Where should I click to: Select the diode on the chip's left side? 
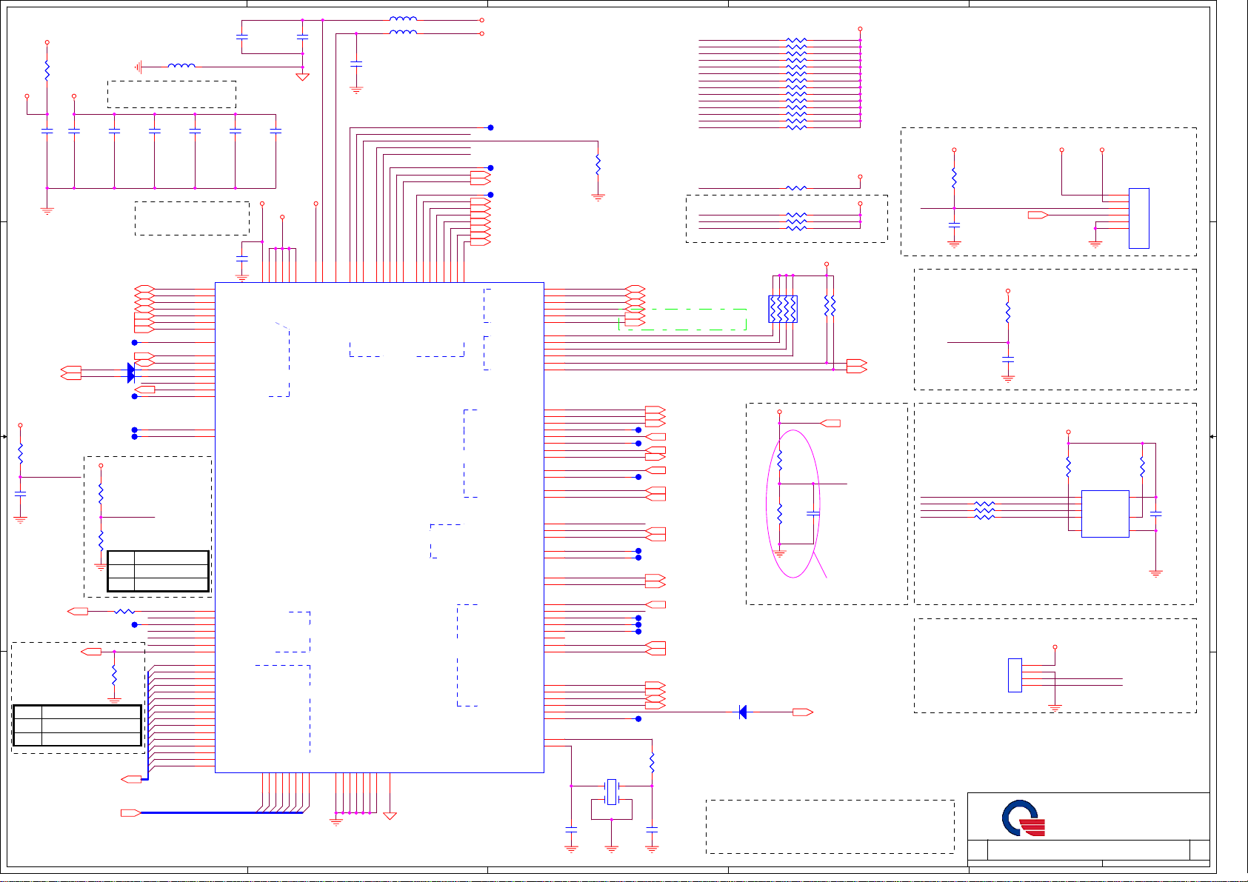coord(132,373)
